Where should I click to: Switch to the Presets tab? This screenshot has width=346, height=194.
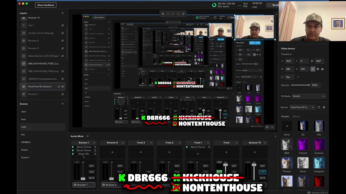click(285, 116)
